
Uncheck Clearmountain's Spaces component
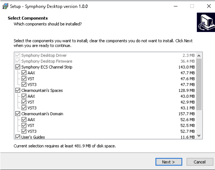pyautogui.click(x=17, y=90)
